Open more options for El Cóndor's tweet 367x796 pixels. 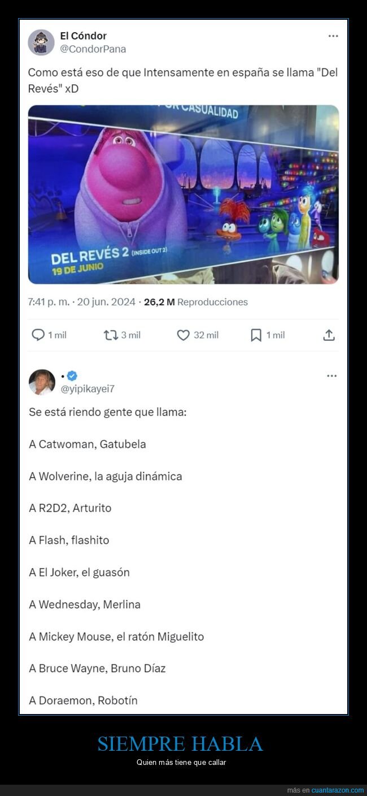(x=333, y=36)
